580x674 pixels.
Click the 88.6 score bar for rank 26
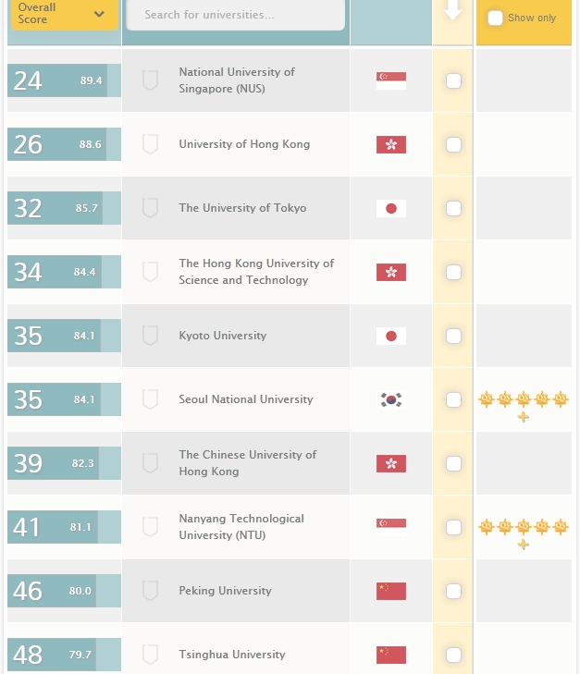[x=63, y=144]
